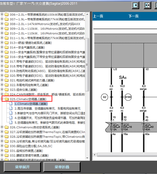Select 011—1.9L 77kW diesel entry
Viewport: 157px width, 174px height.
(47, 38)
